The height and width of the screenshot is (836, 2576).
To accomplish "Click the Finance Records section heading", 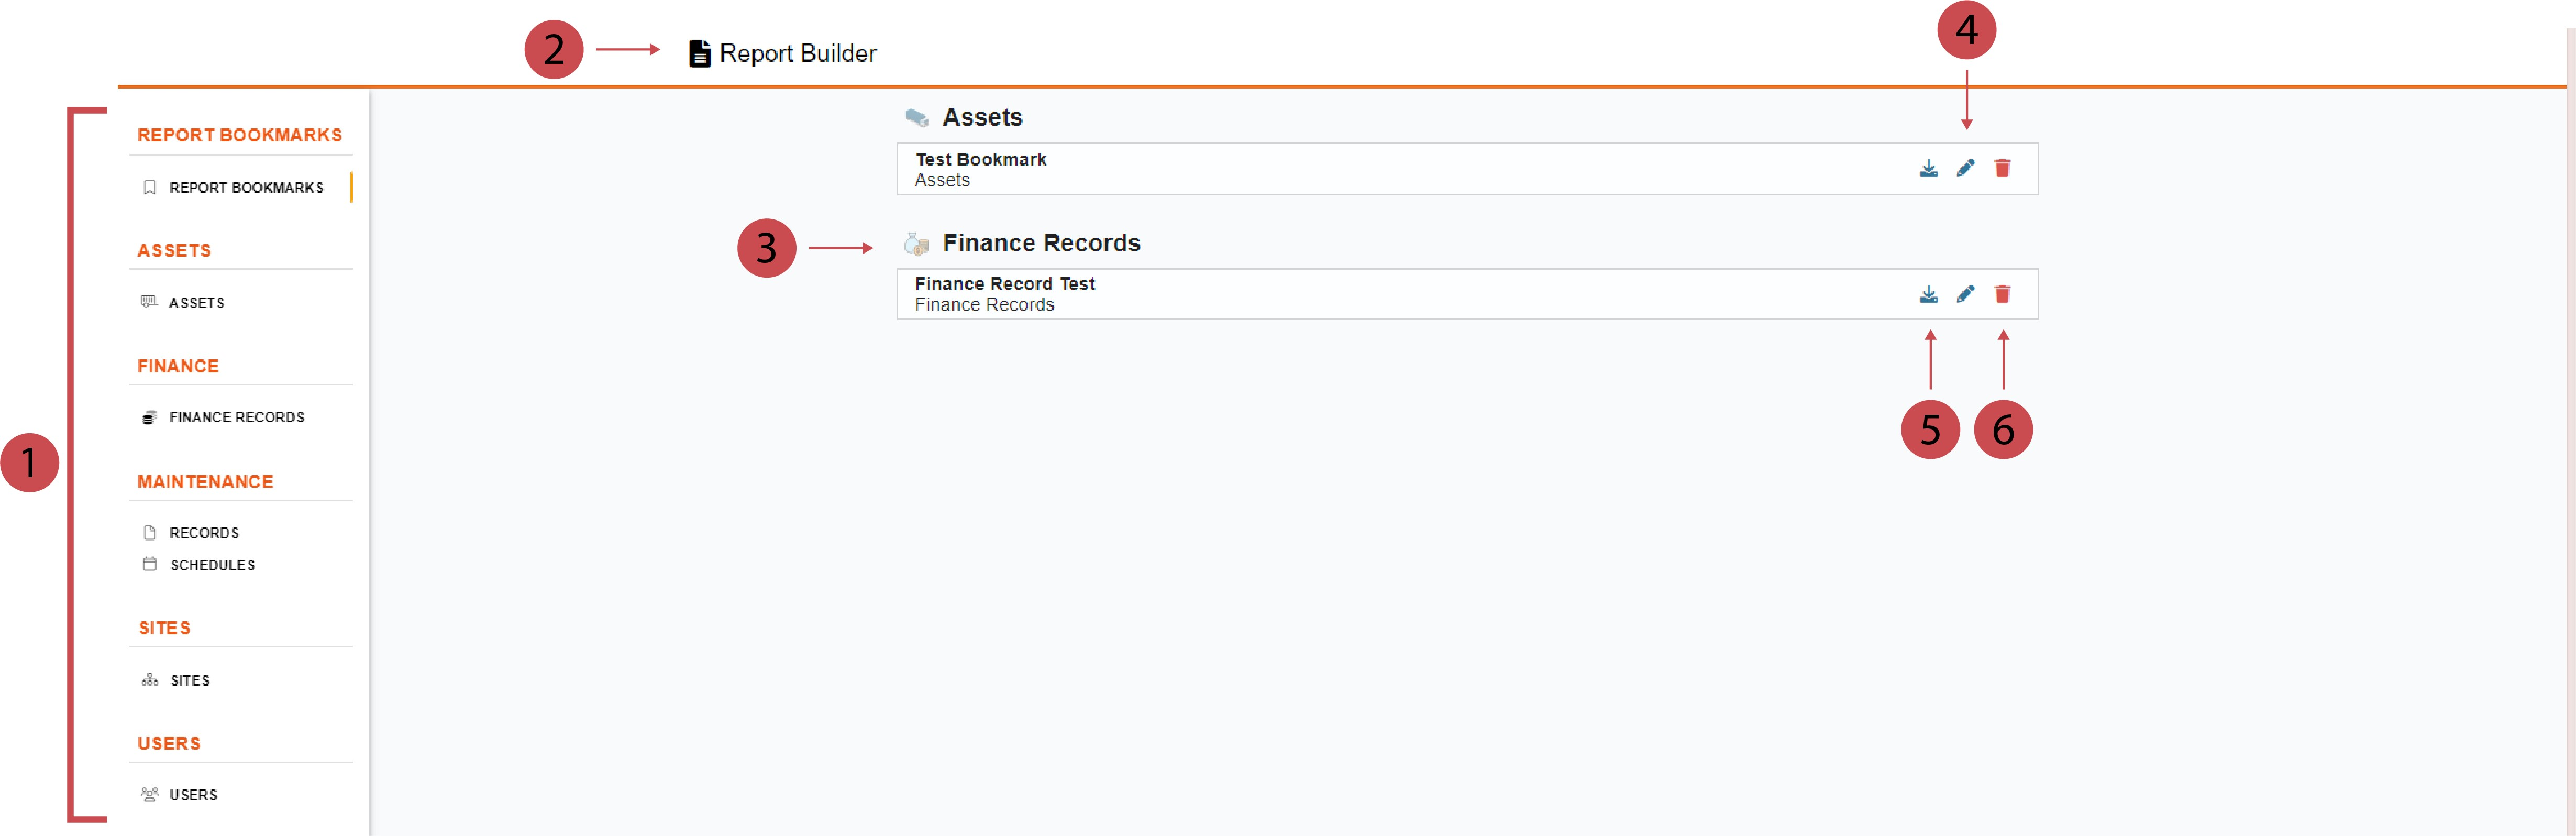I will coord(1041,243).
